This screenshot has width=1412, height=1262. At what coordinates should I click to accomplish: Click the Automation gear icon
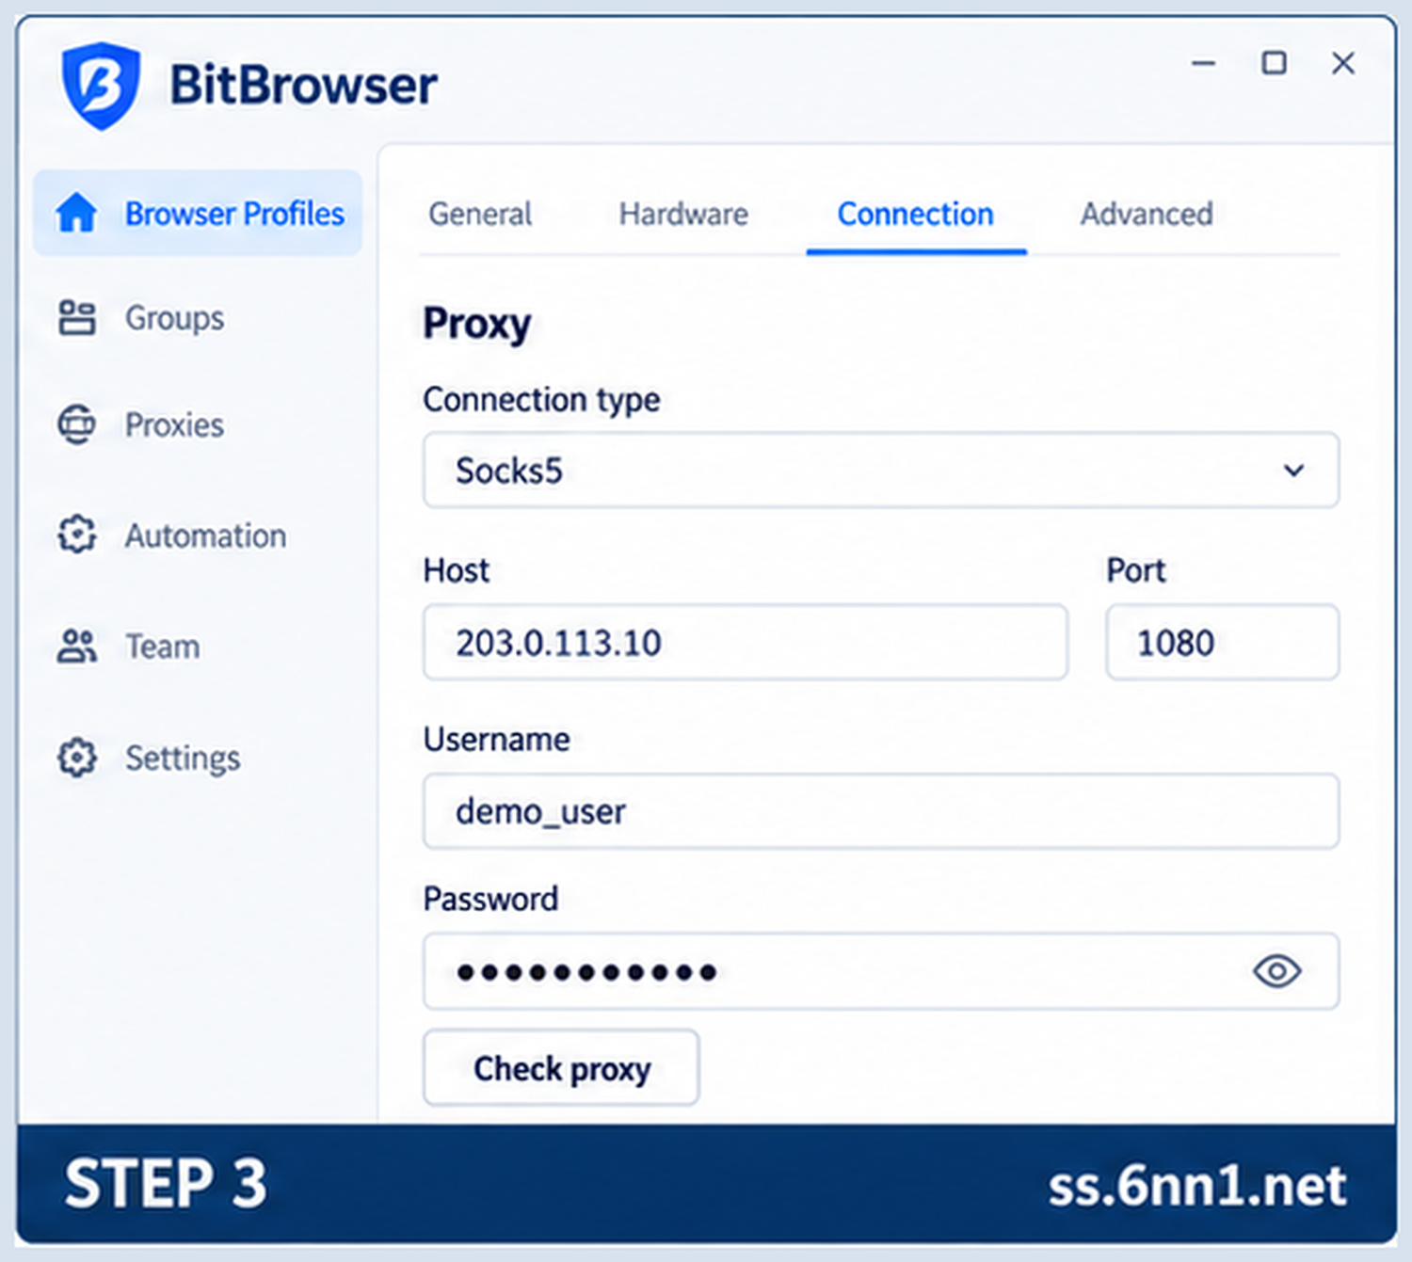click(x=76, y=535)
